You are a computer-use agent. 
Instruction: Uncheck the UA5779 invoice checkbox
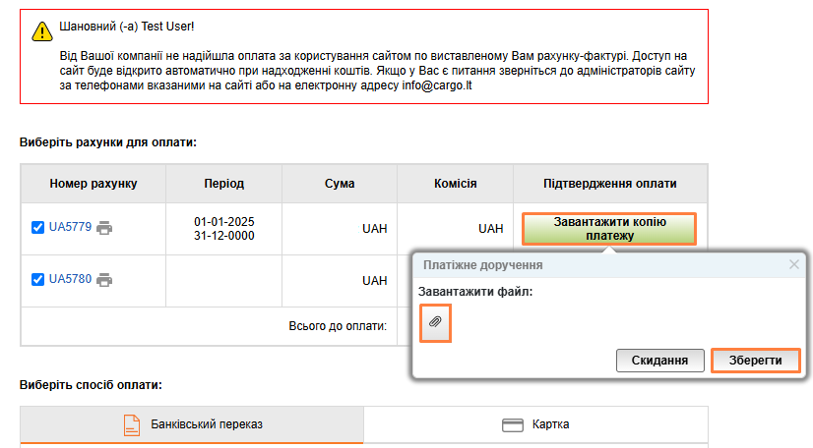click(37, 228)
